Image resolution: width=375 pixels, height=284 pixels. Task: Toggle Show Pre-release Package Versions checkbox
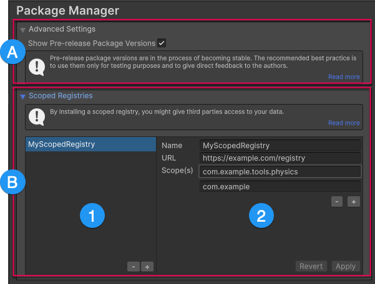coord(162,43)
